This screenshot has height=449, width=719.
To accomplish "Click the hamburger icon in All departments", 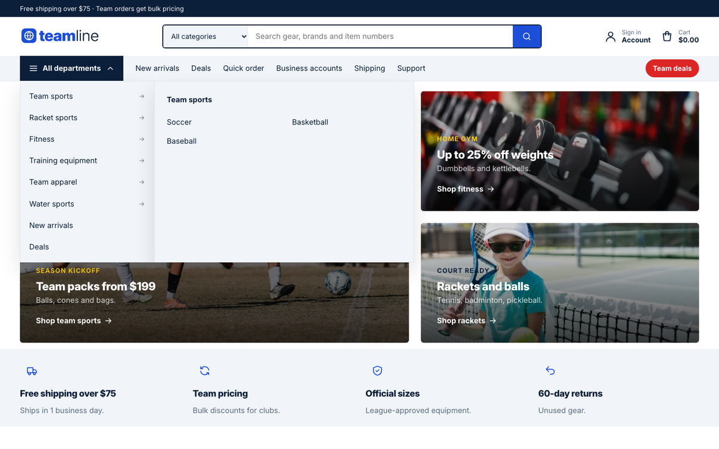I will pos(34,68).
